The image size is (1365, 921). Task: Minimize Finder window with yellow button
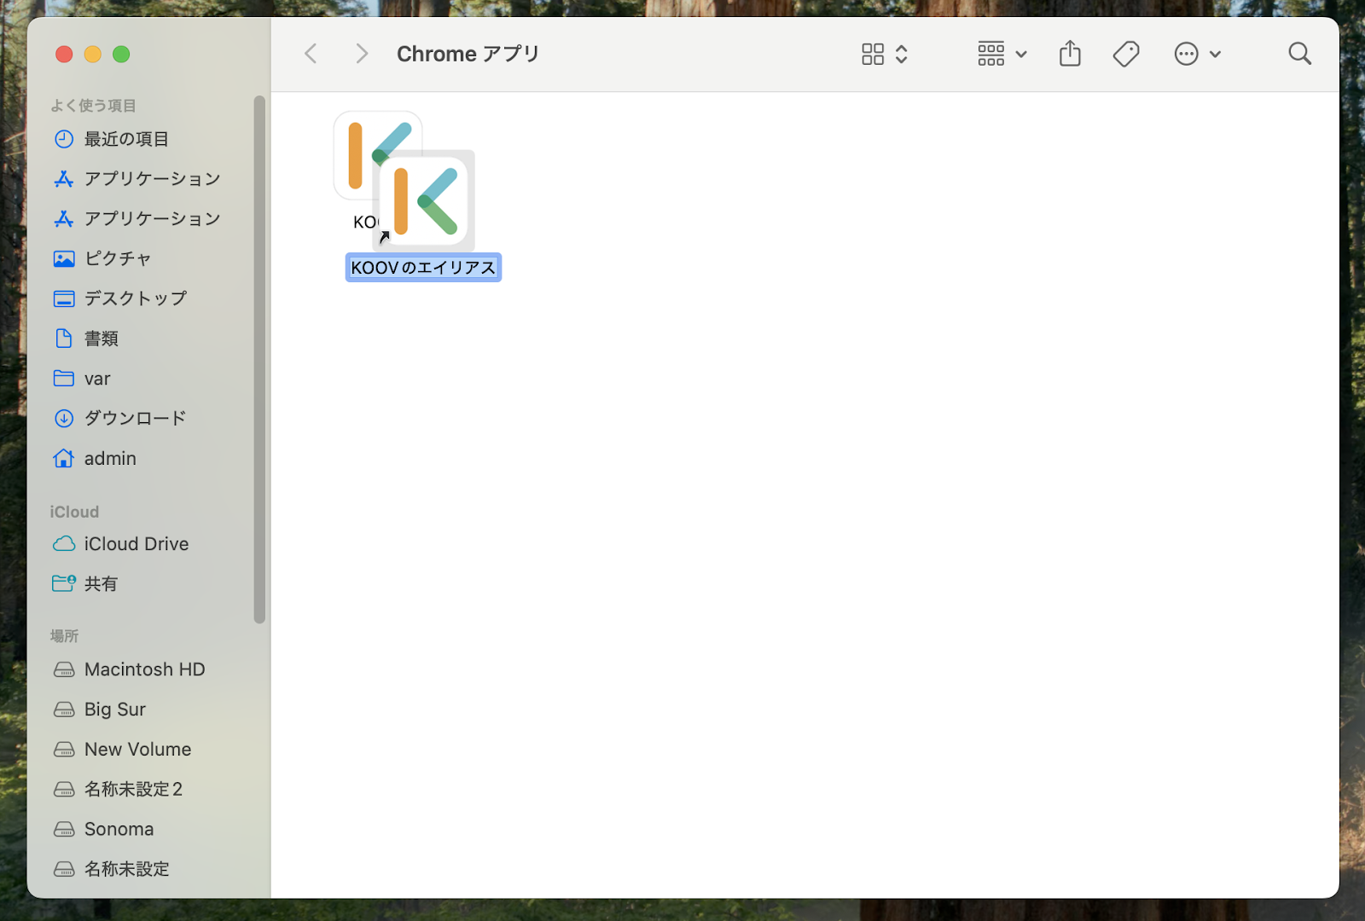coord(93,55)
